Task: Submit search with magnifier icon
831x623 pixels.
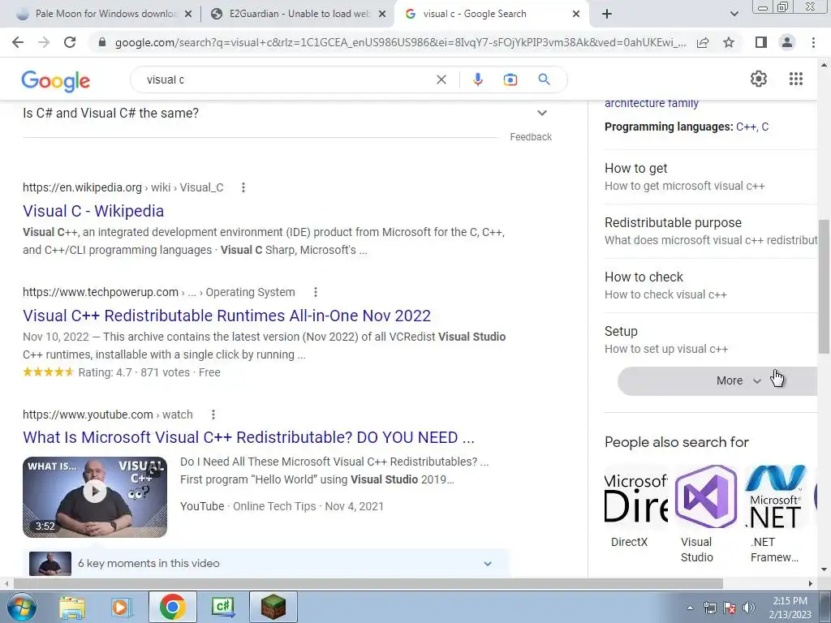Action: pos(544,79)
